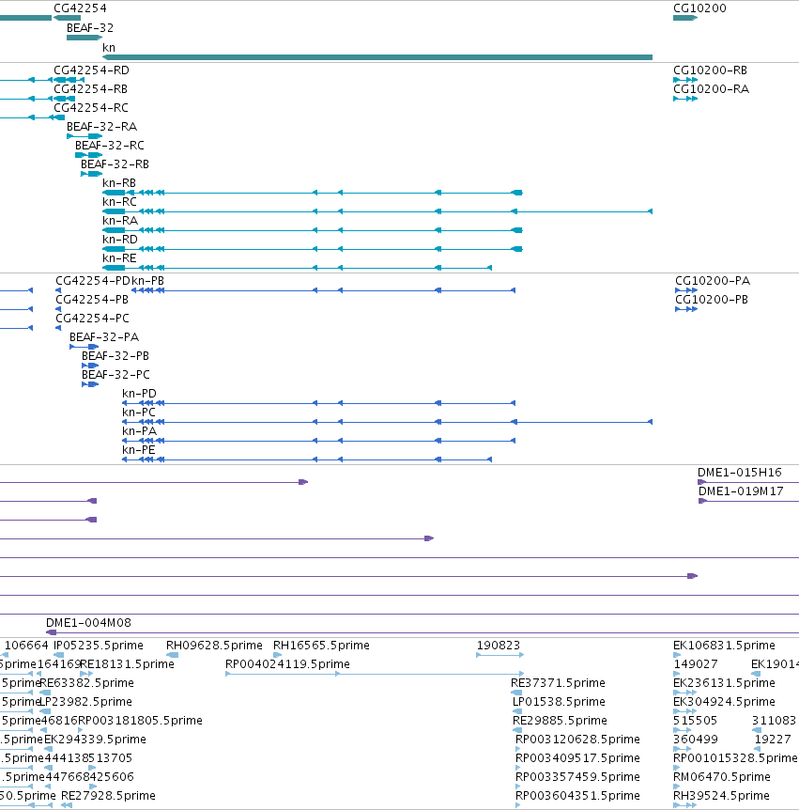Select the kn-RD transcript label
This screenshot has height=810, width=799.
point(120,240)
